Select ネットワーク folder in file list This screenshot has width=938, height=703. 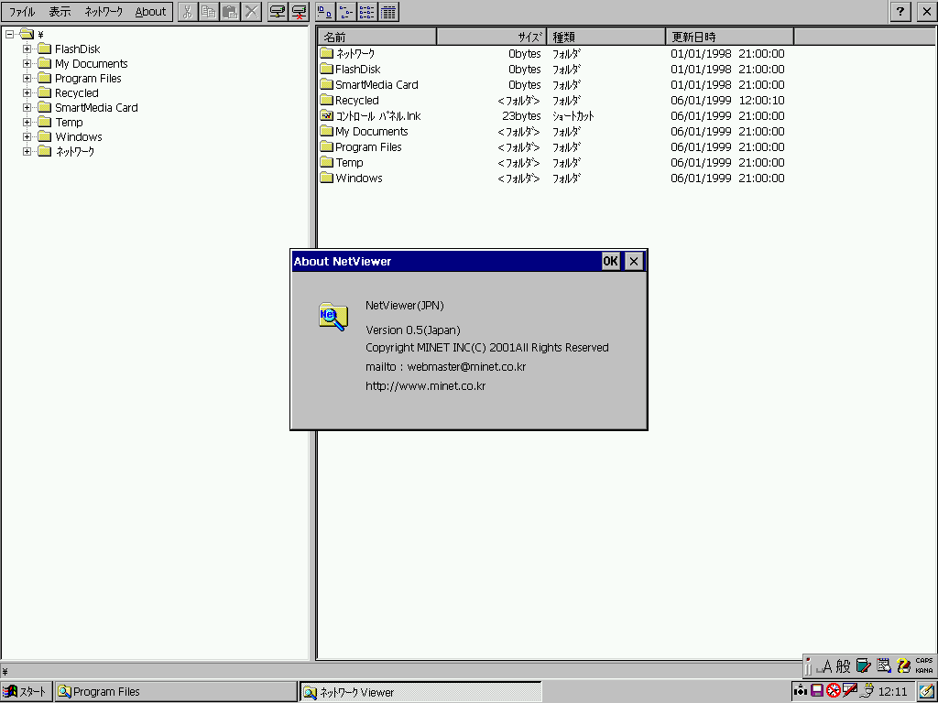point(355,54)
